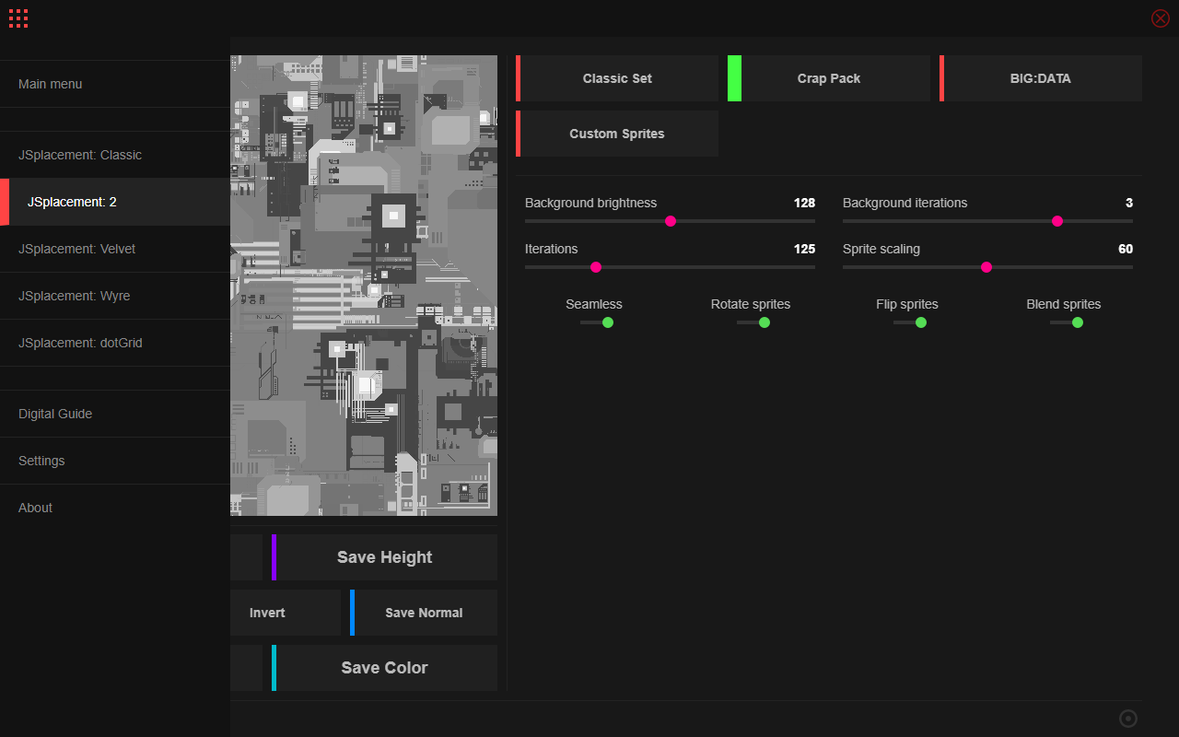This screenshot has width=1179, height=737.
Task: Switch to JSplacement: Classic
Action: tap(114, 155)
